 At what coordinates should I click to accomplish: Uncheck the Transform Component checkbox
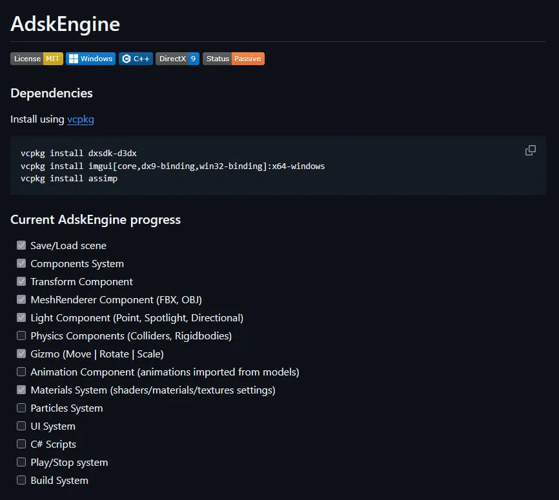pos(21,281)
